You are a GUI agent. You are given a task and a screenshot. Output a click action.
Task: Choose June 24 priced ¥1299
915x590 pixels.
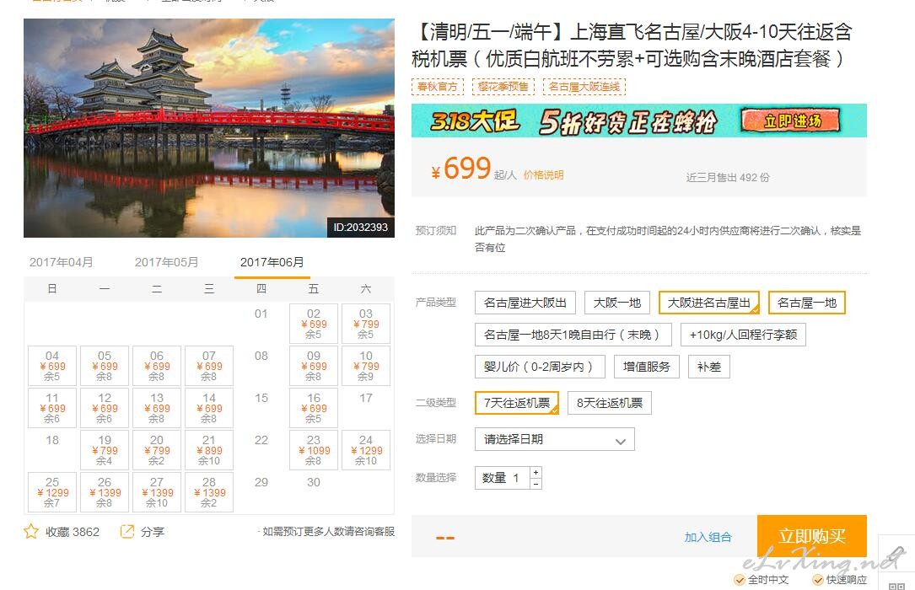point(366,450)
